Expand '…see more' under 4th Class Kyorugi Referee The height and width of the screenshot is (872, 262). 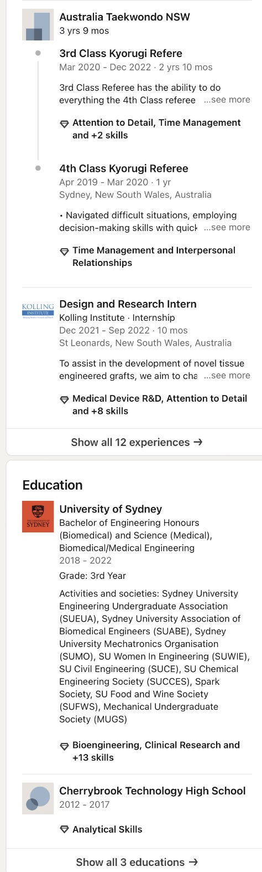(x=227, y=227)
